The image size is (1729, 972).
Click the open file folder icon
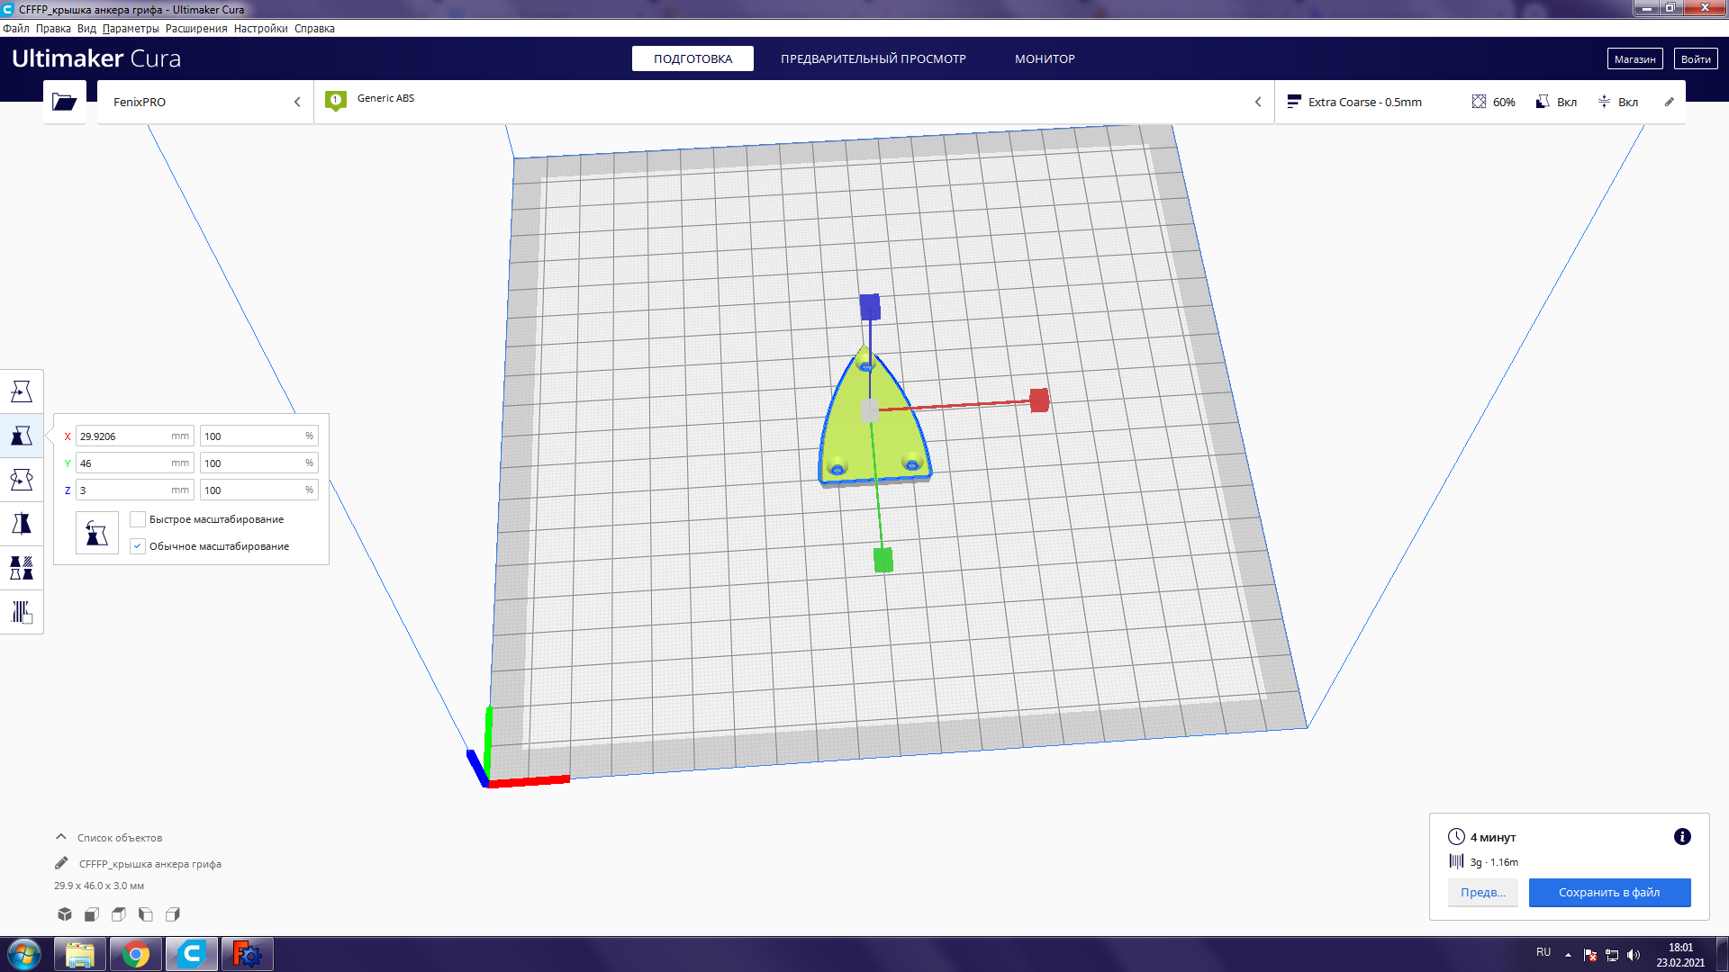pos(65,102)
